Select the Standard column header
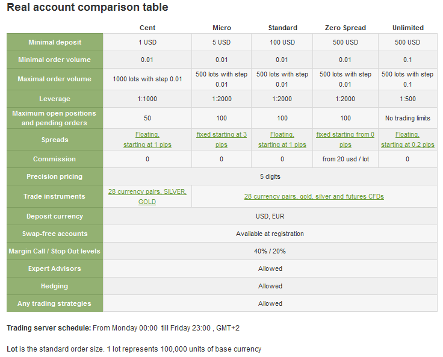The height and width of the screenshot is (357, 443). pos(282,28)
